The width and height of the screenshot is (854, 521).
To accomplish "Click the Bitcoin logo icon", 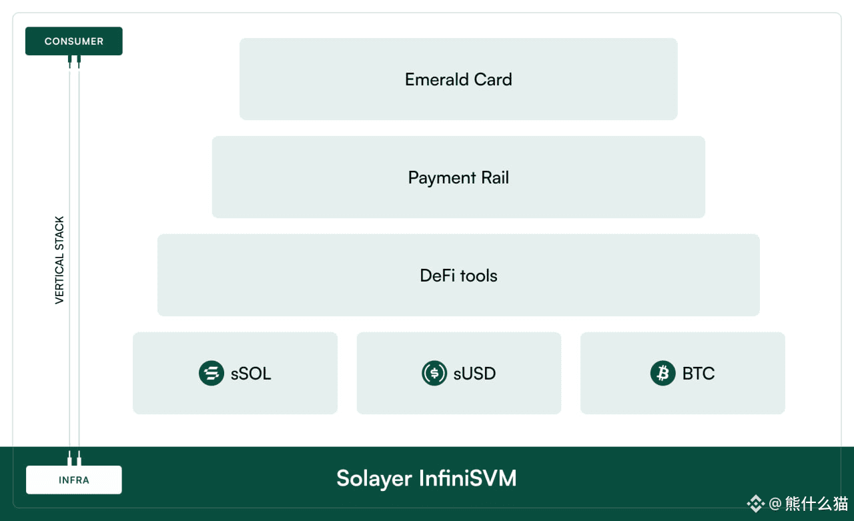I will [663, 373].
